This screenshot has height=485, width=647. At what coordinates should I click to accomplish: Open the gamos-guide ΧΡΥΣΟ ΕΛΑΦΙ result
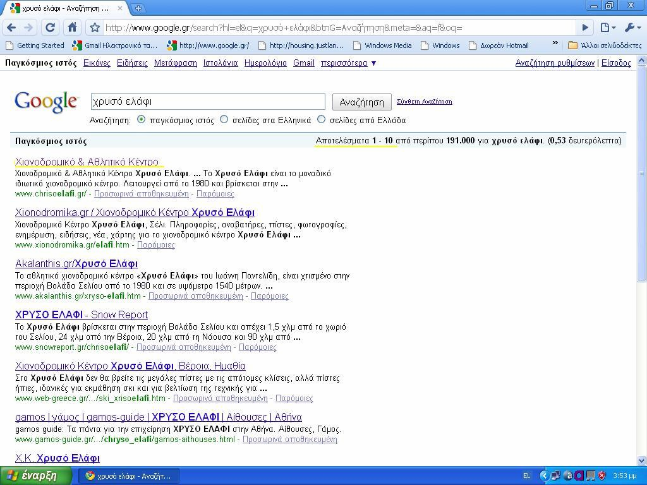coord(159,417)
